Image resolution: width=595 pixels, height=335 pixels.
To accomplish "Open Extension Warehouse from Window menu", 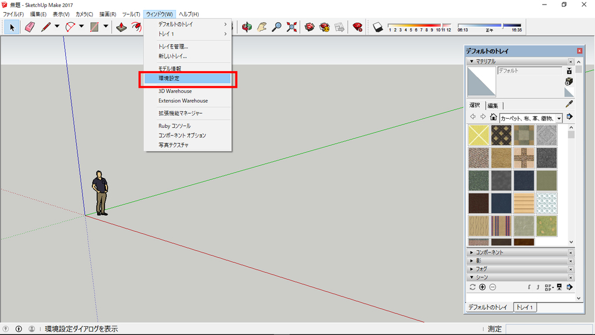I will [188, 101].
